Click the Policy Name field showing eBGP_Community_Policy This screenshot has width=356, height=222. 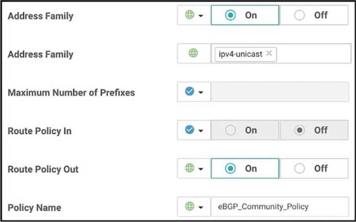coord(280,207)
